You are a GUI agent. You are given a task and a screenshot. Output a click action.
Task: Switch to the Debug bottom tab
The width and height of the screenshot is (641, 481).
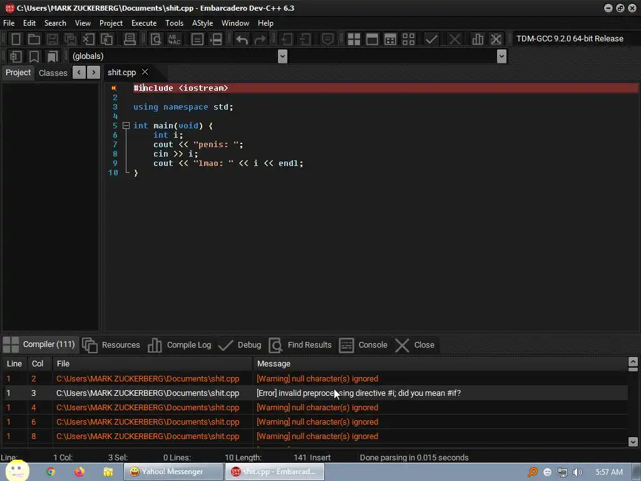[x=240, y=345]
